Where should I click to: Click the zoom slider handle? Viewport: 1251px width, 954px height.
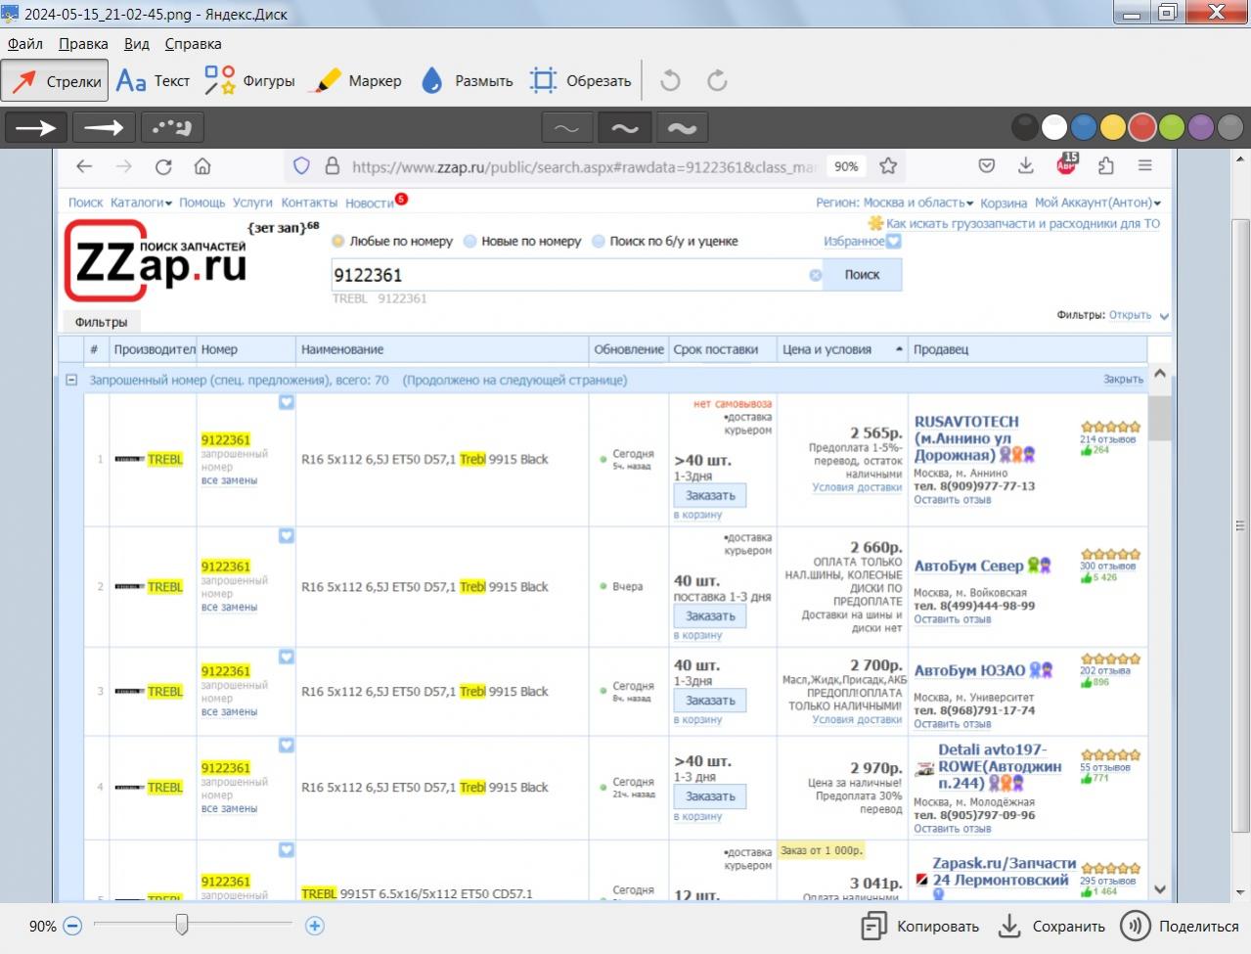pyautogui.click(x=182, y=924)
